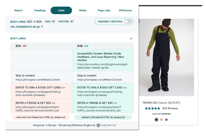206x136 pixels.
Task: Open the Page copy tab
Action: click(104, 10)
